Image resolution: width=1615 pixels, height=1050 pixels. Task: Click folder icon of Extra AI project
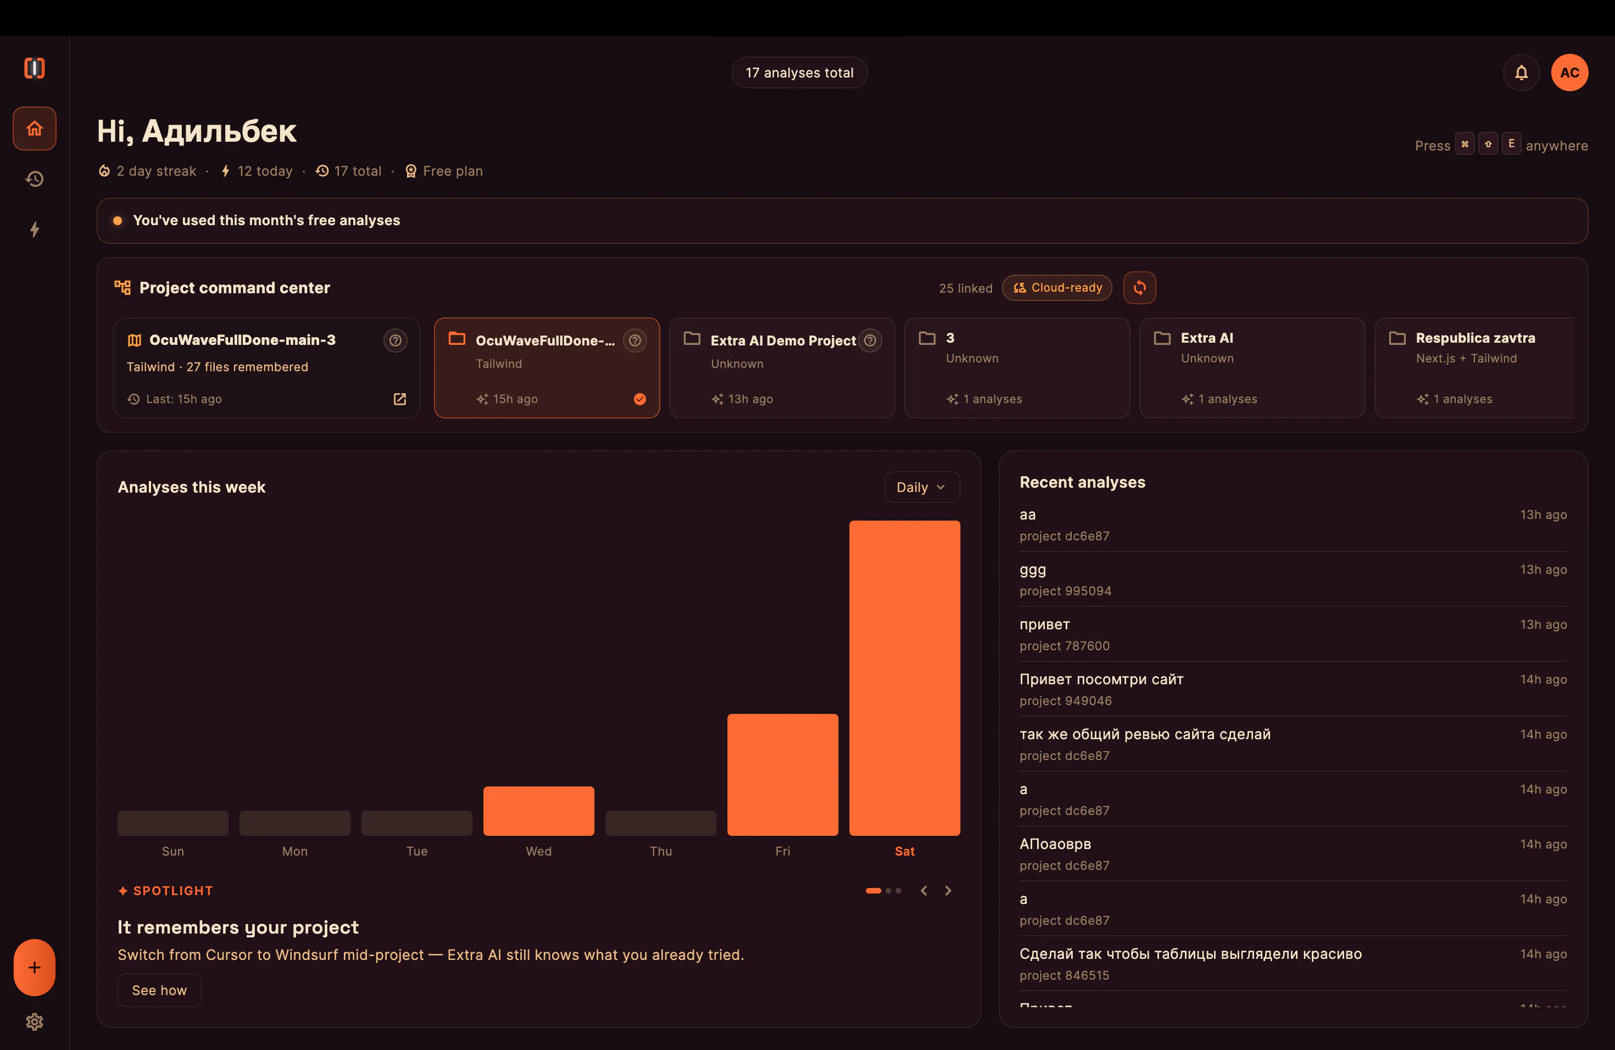coord(1162,338)
